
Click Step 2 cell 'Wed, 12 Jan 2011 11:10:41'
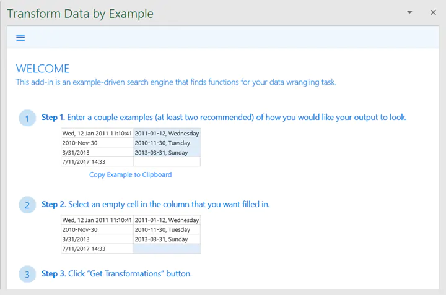click(x=97, y=220)
